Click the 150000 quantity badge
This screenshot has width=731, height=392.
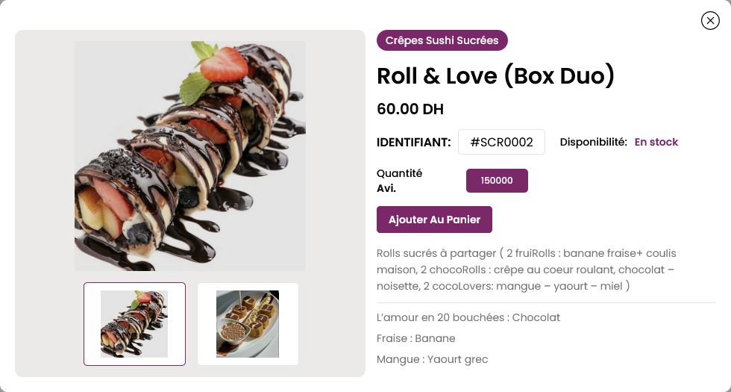[x=497, y=181]
